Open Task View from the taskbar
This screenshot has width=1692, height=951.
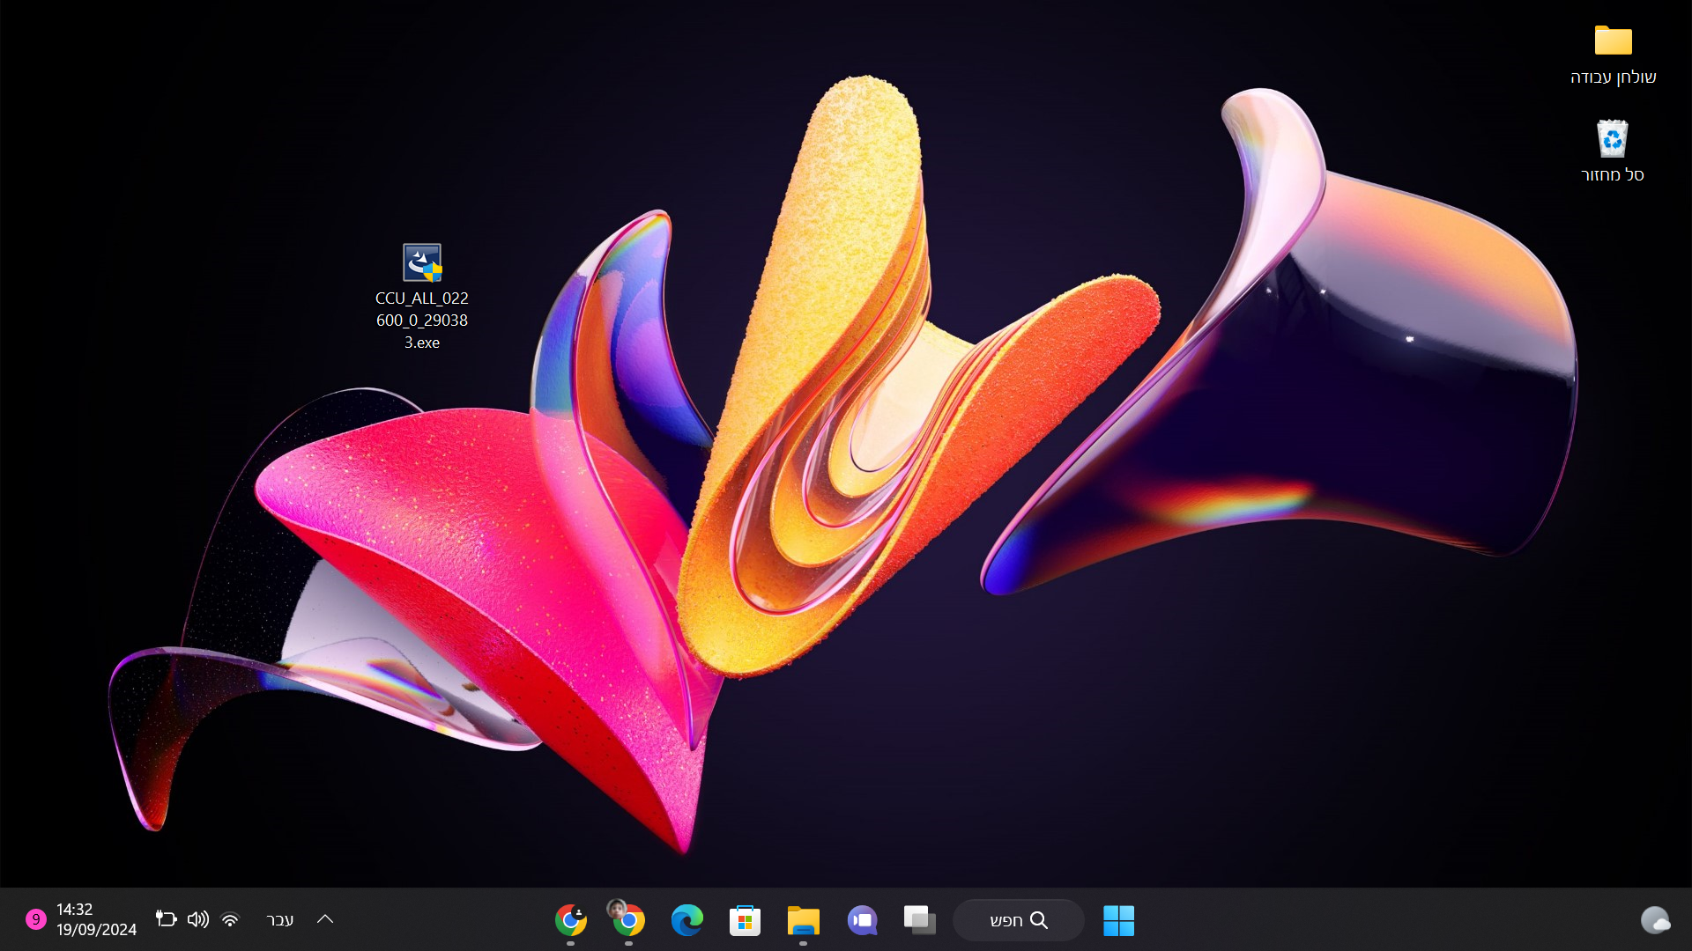(919, 920)
